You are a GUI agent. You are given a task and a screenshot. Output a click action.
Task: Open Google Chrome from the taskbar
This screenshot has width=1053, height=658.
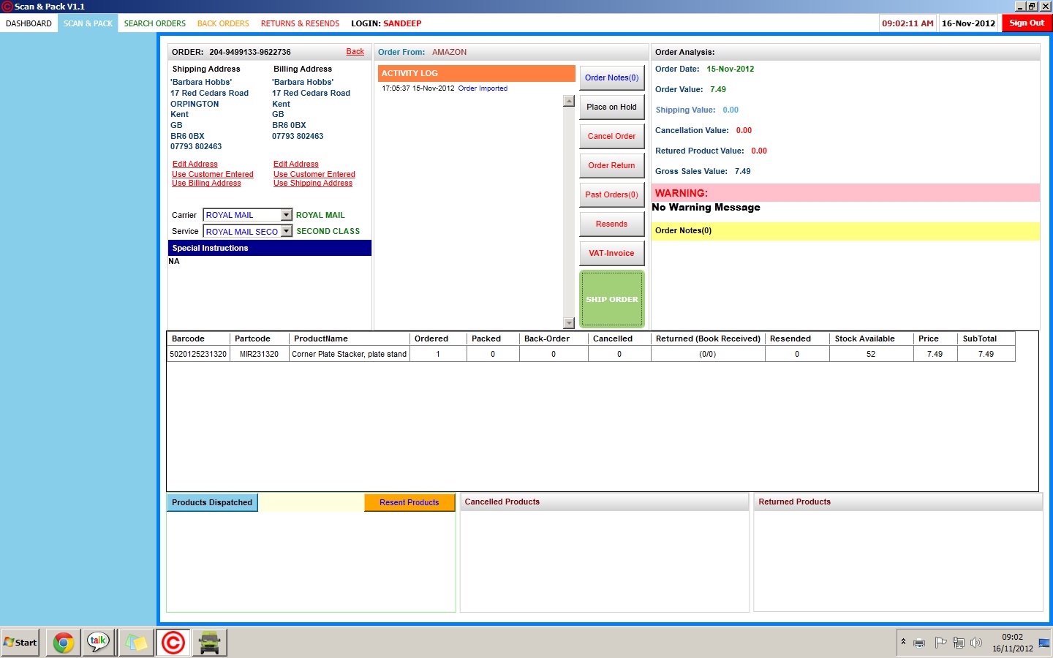[64, 643]
